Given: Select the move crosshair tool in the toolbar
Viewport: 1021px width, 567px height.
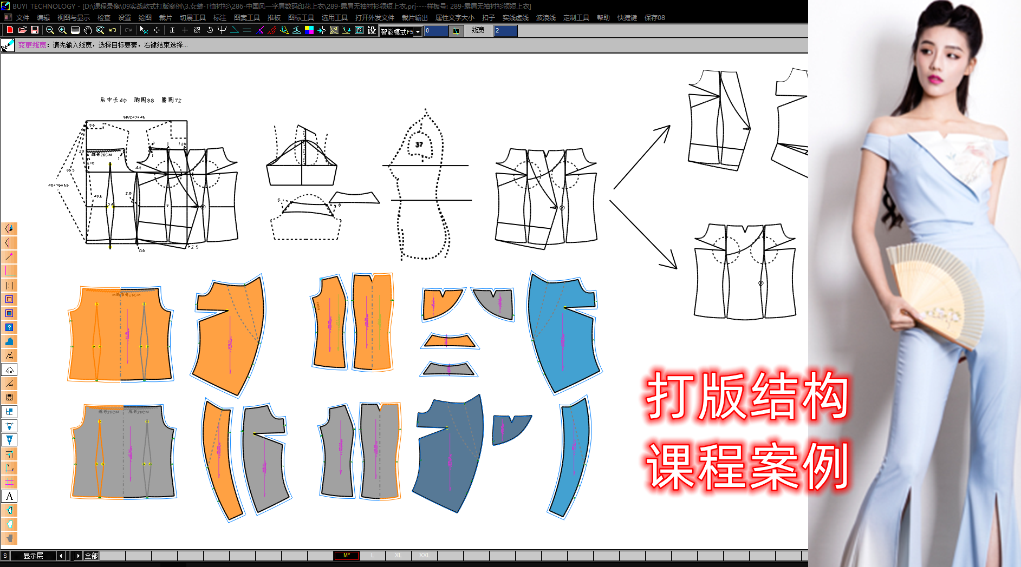Looking at the screenshot, I should [157, 31].
